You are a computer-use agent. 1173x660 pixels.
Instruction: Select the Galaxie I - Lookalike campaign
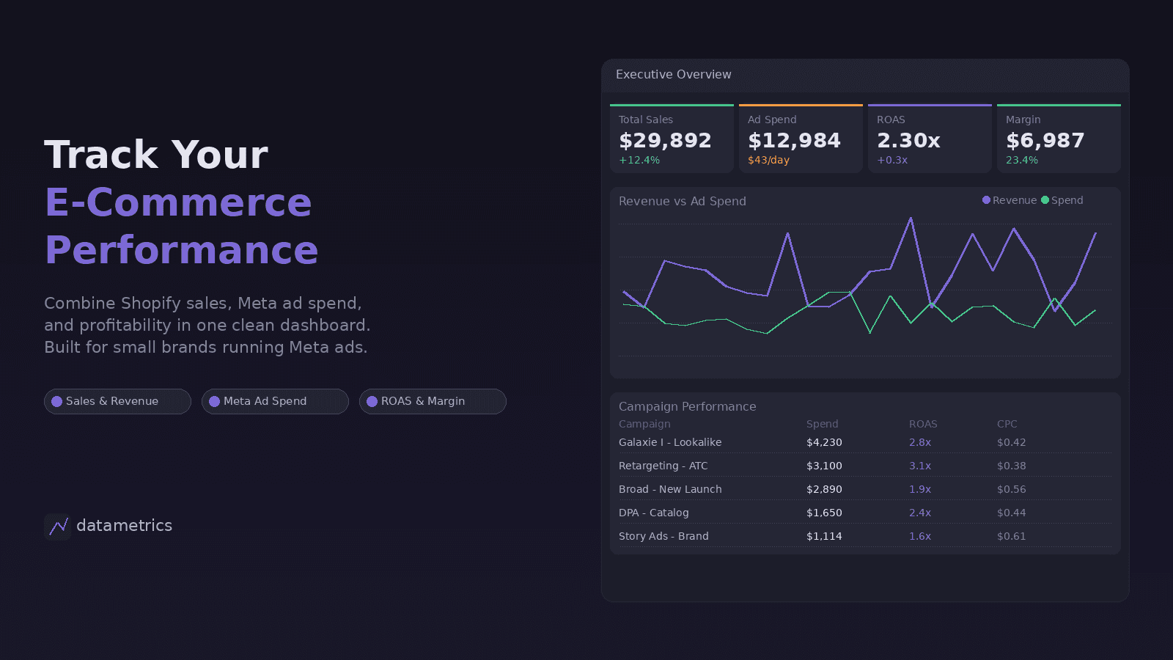pos(670,442)
